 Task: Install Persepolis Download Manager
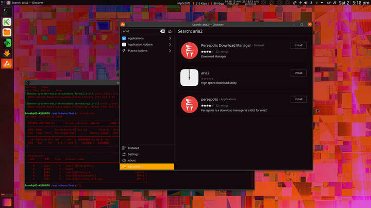[x=298, y=45]
